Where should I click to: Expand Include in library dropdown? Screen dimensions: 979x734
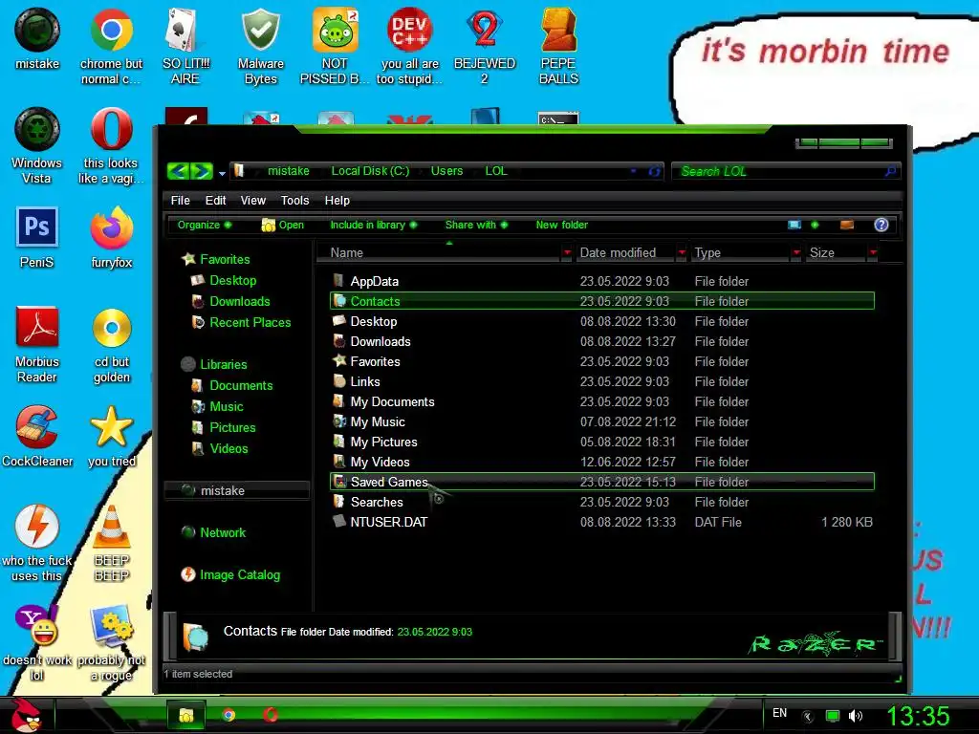pos(374,225)
